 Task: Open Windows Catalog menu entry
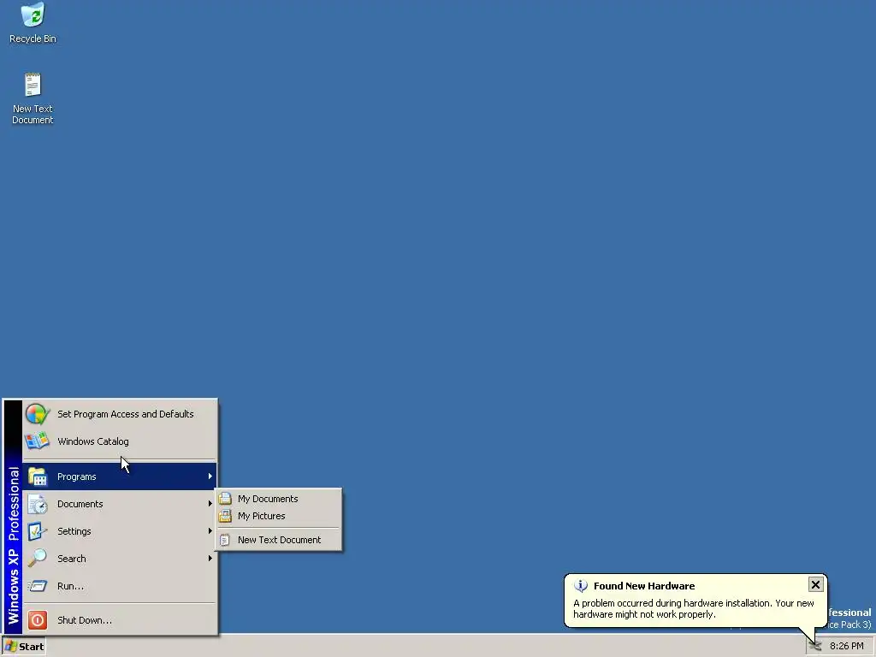(x=120, y=441)
